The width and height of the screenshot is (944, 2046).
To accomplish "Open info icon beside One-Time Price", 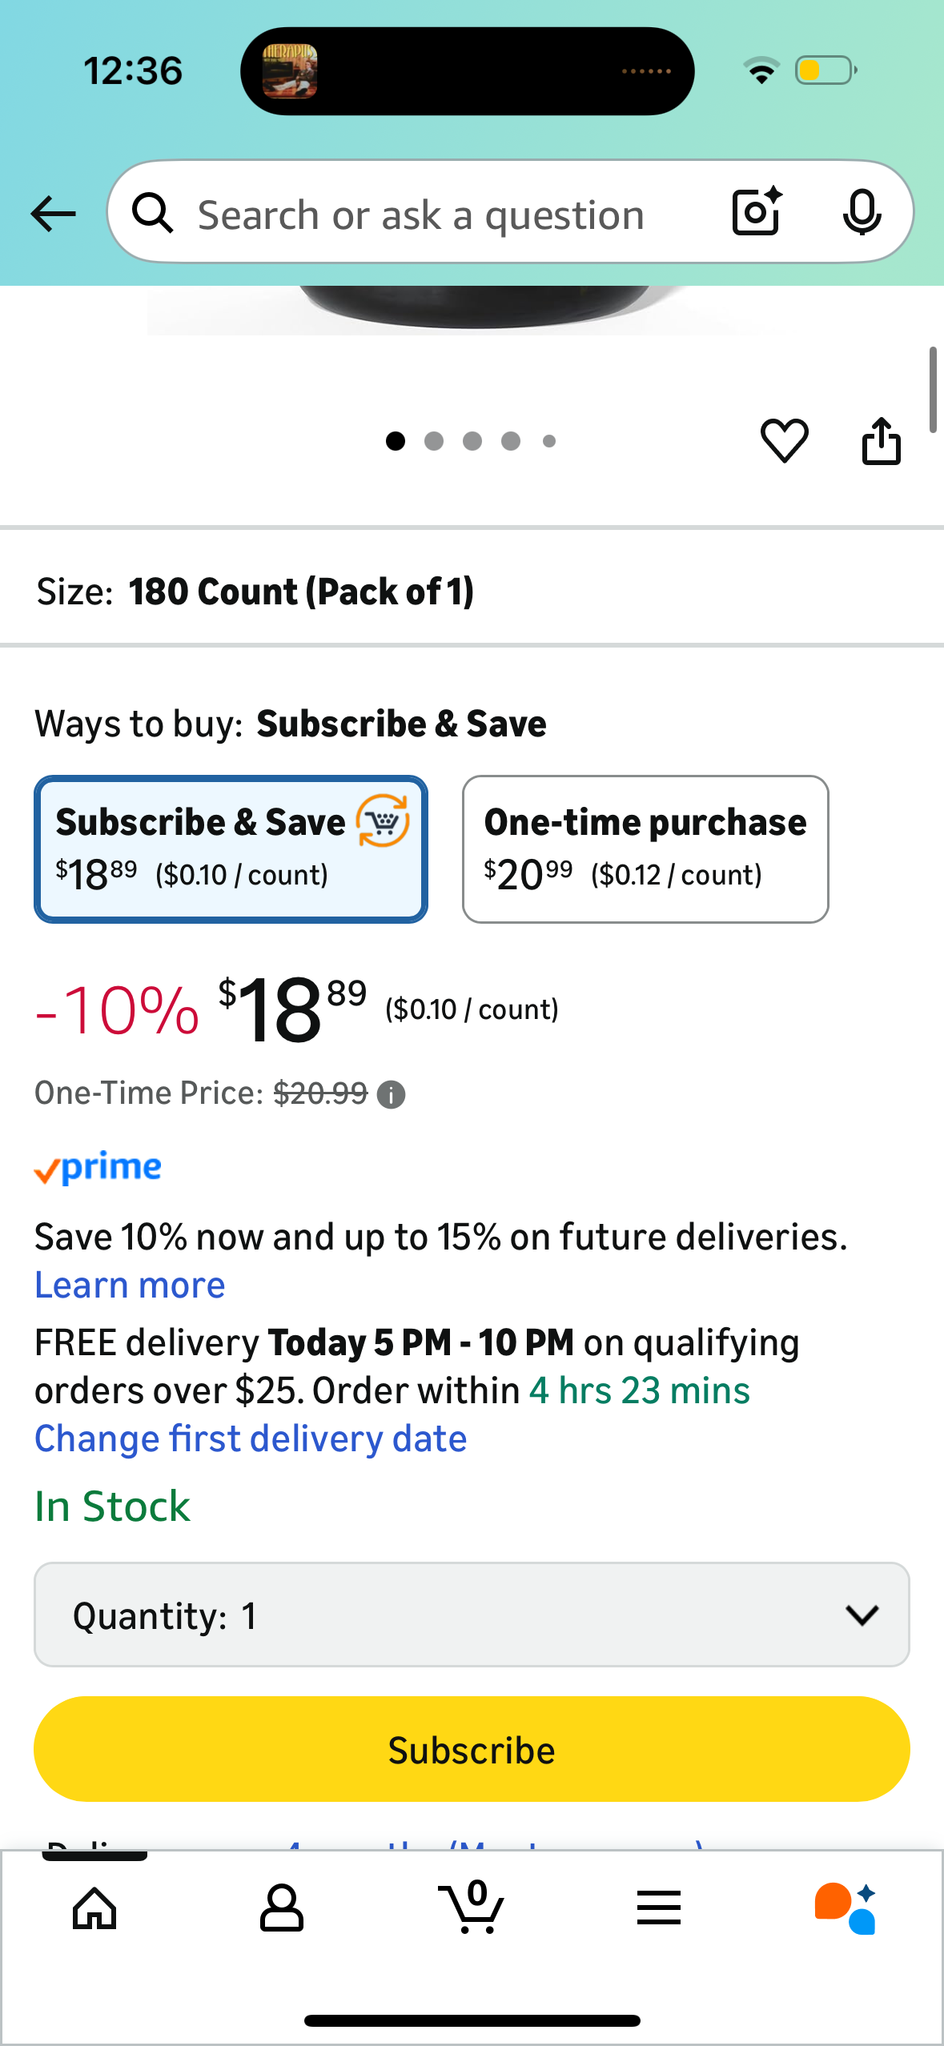I will pyautogui.click(x=392, y=1094).
